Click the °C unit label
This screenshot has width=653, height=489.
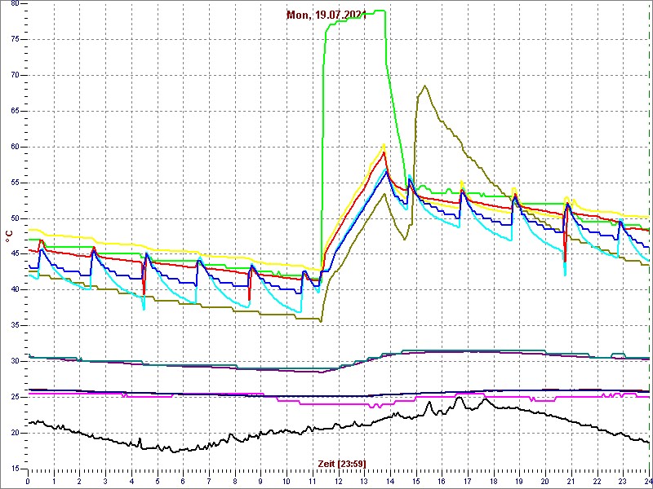point(8,236)
